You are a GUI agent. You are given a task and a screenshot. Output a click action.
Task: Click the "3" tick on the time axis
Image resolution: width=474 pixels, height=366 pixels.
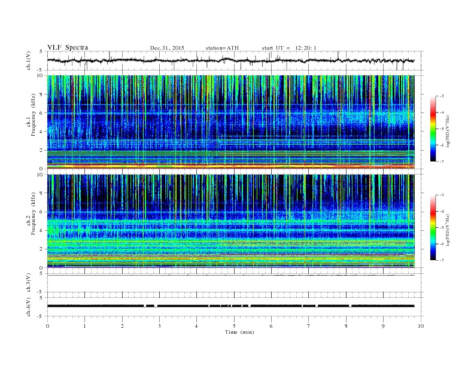tap(159, 326)
